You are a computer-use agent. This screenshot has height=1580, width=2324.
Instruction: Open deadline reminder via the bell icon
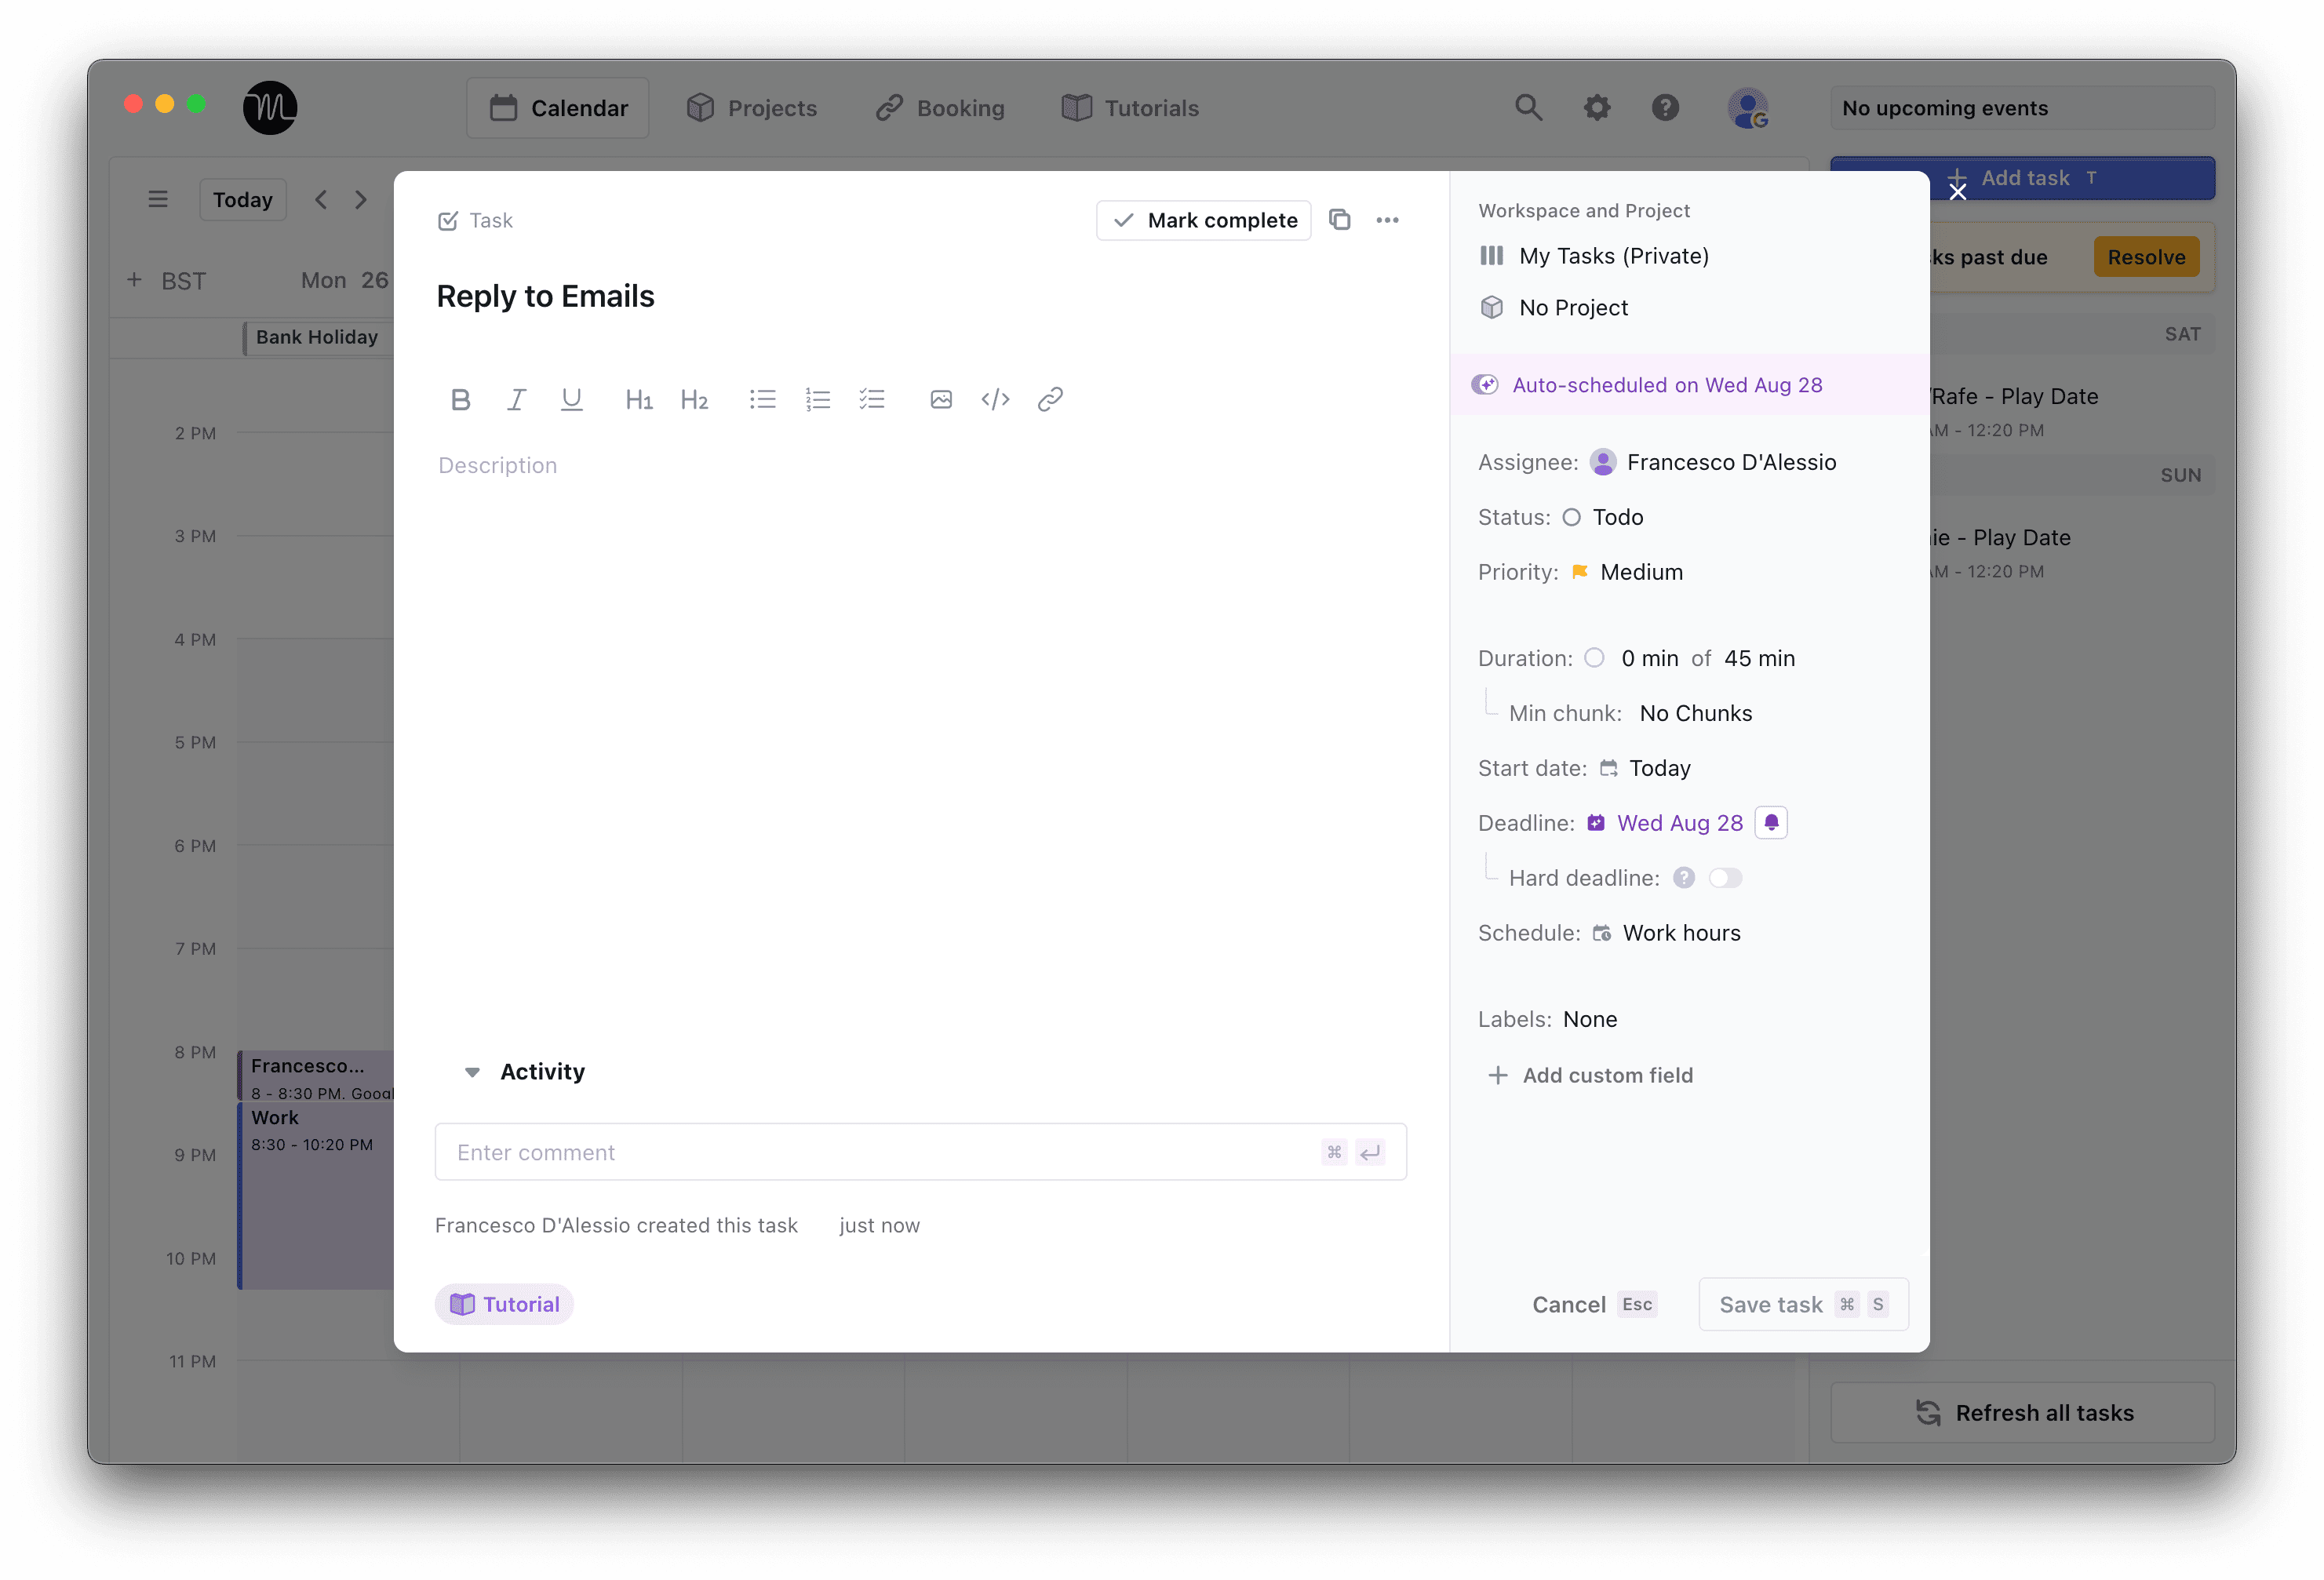[1771, 822]
